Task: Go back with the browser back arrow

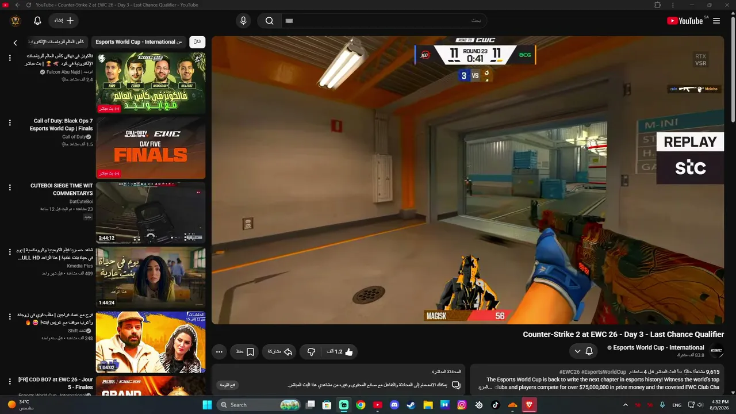Action: (17, 5)
